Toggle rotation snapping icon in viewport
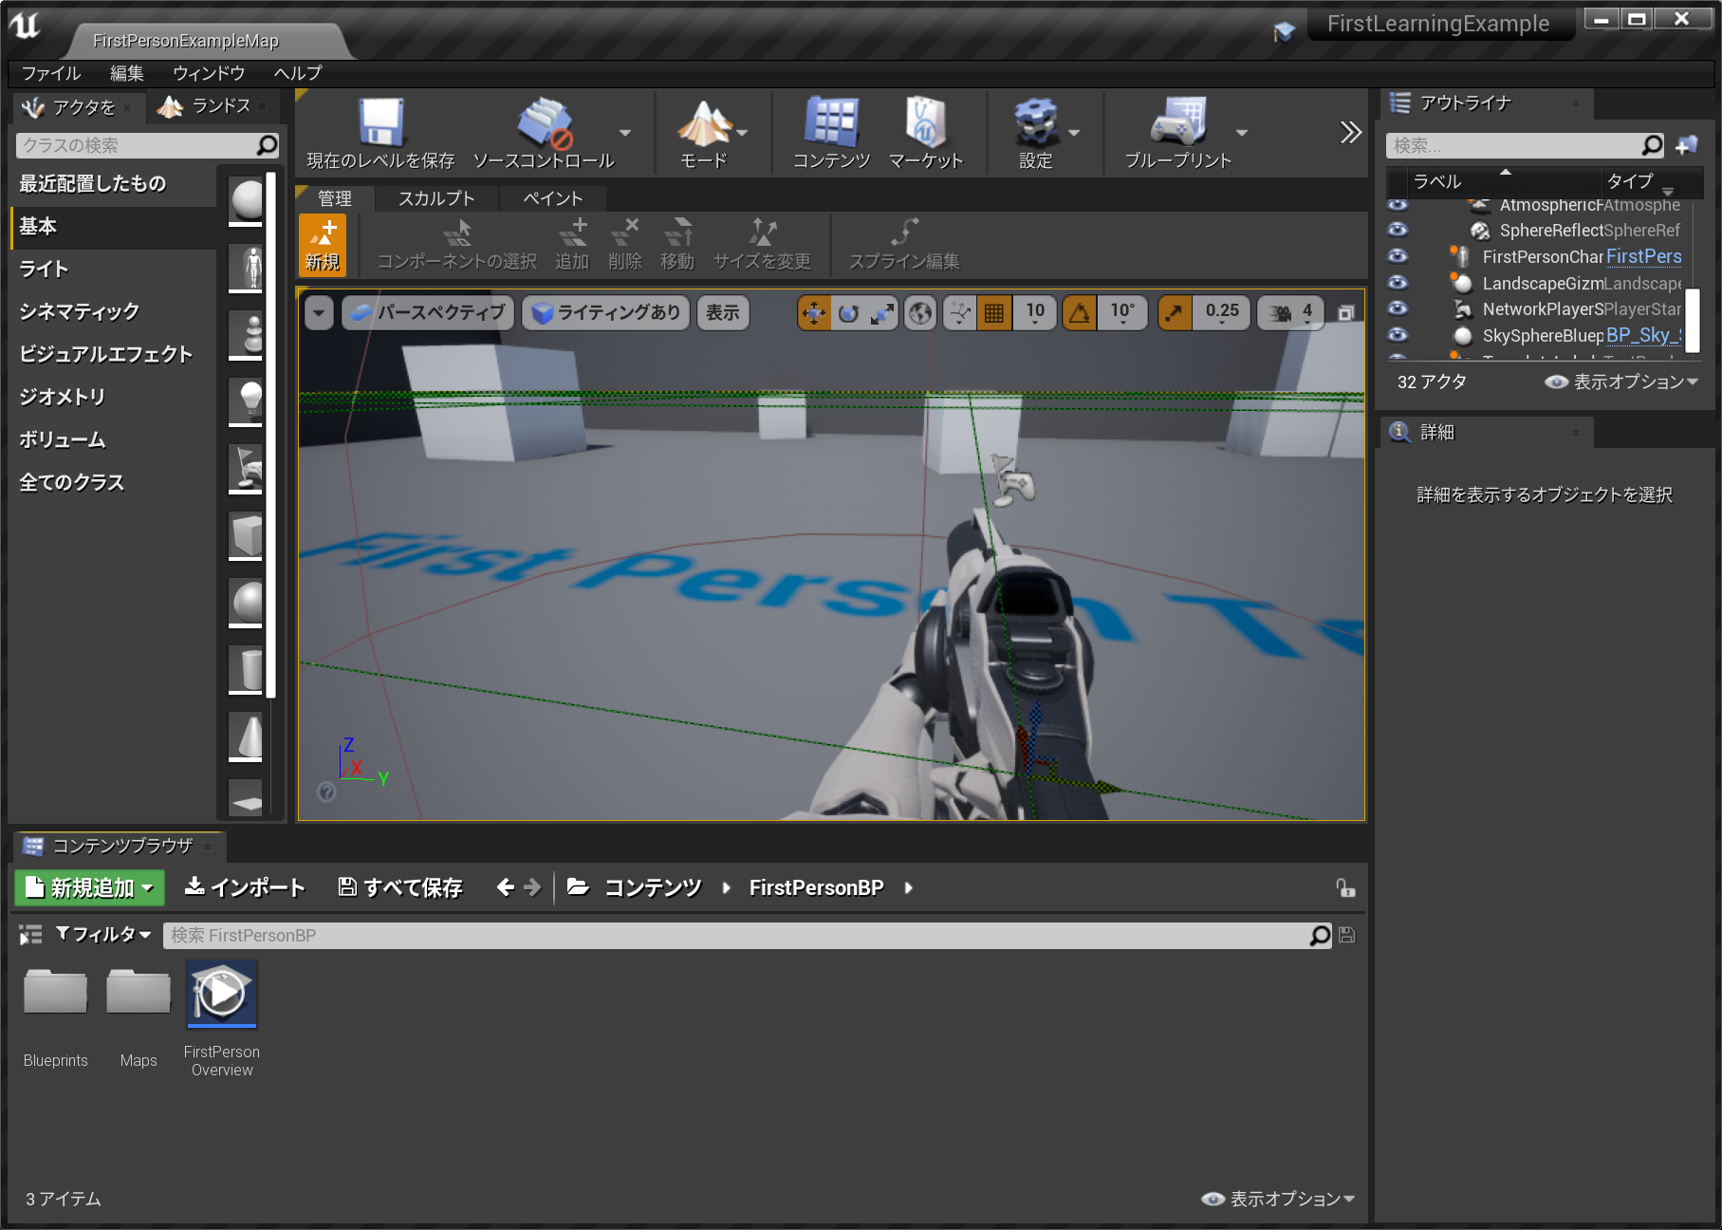The image size is (1722, 1230). tap(1080, 312)
